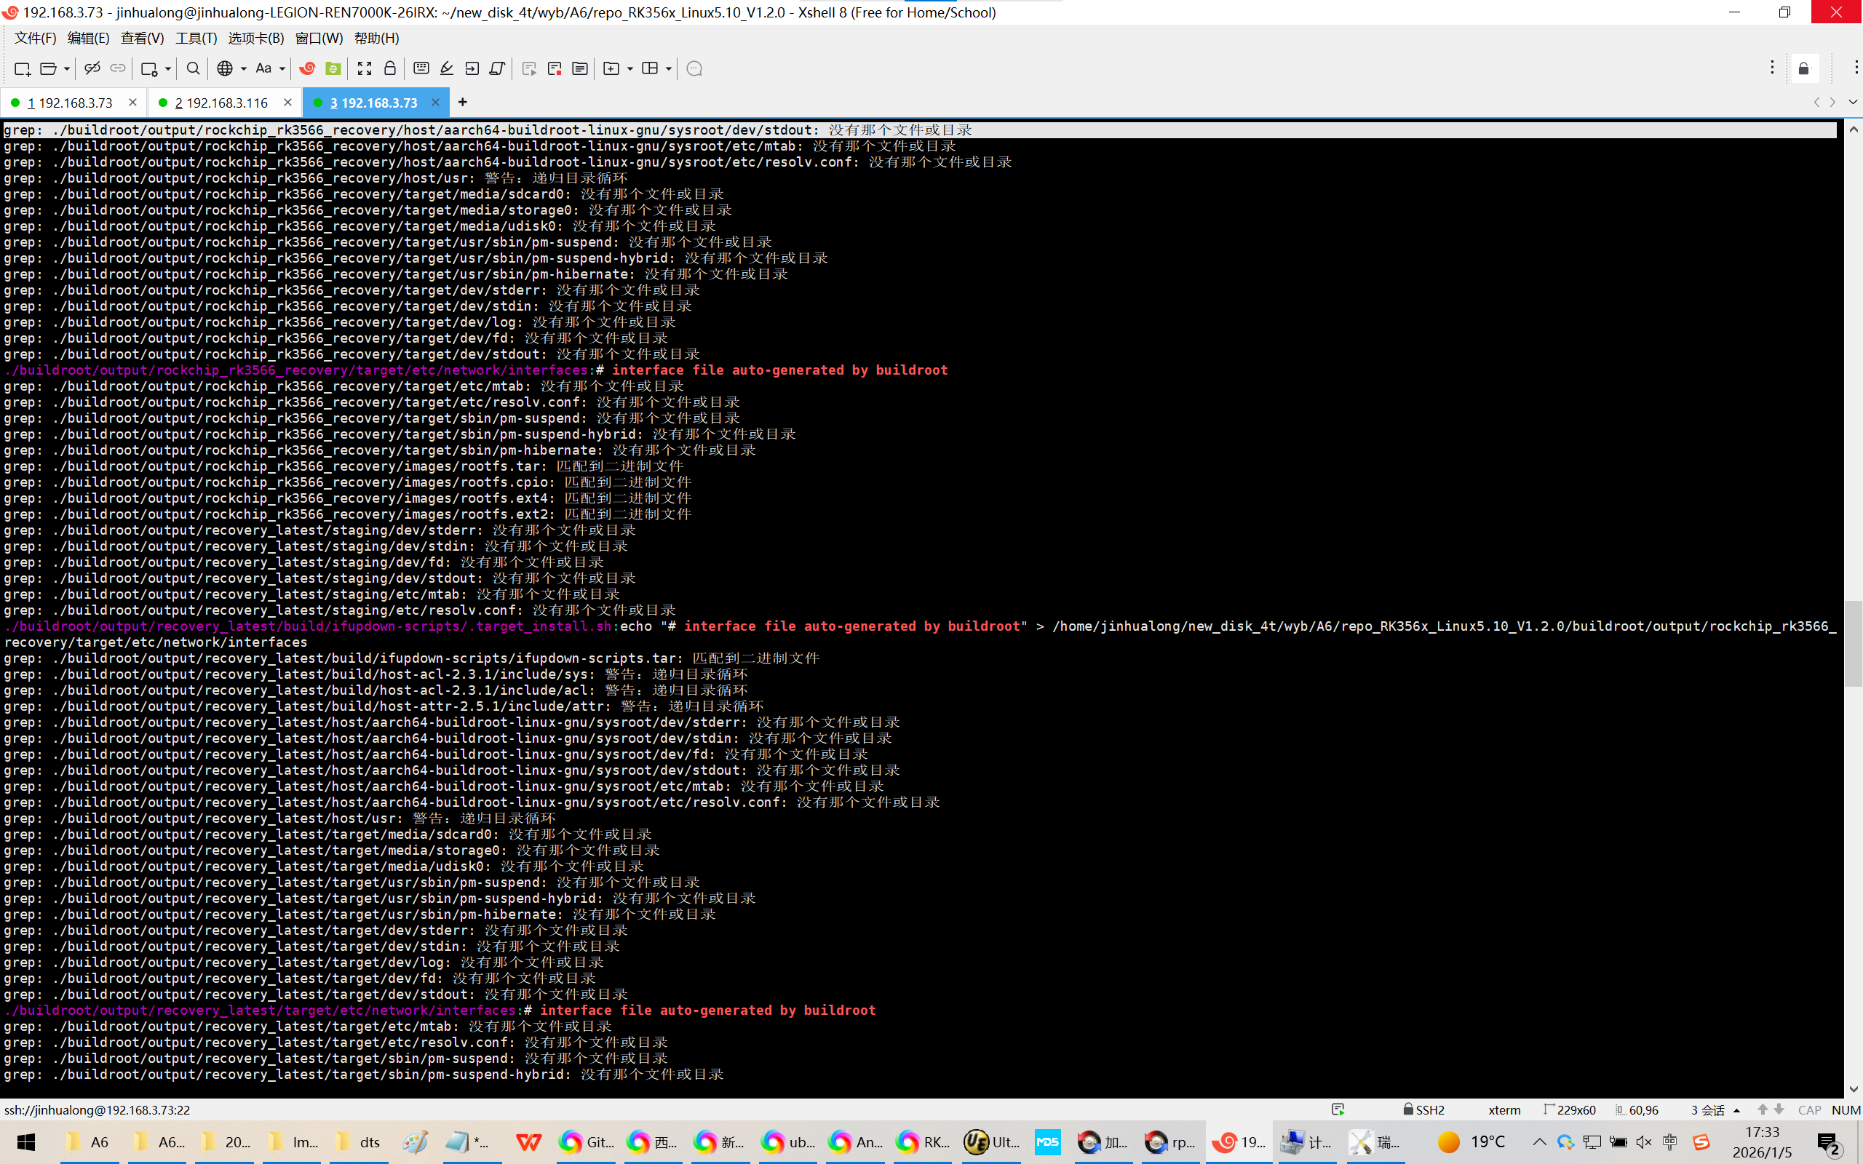This screenshot has width=1863, height=1164.
Task: Toggle the session lock on the right toolbar
Action: 1804,68
